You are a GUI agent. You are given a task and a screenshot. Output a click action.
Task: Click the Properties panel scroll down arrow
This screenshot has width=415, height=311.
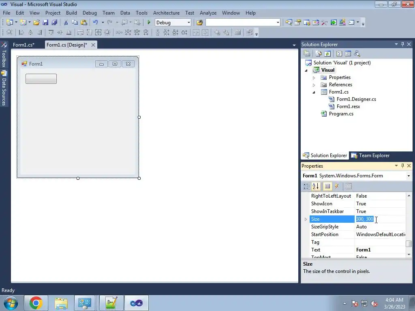tap(409, 255)
